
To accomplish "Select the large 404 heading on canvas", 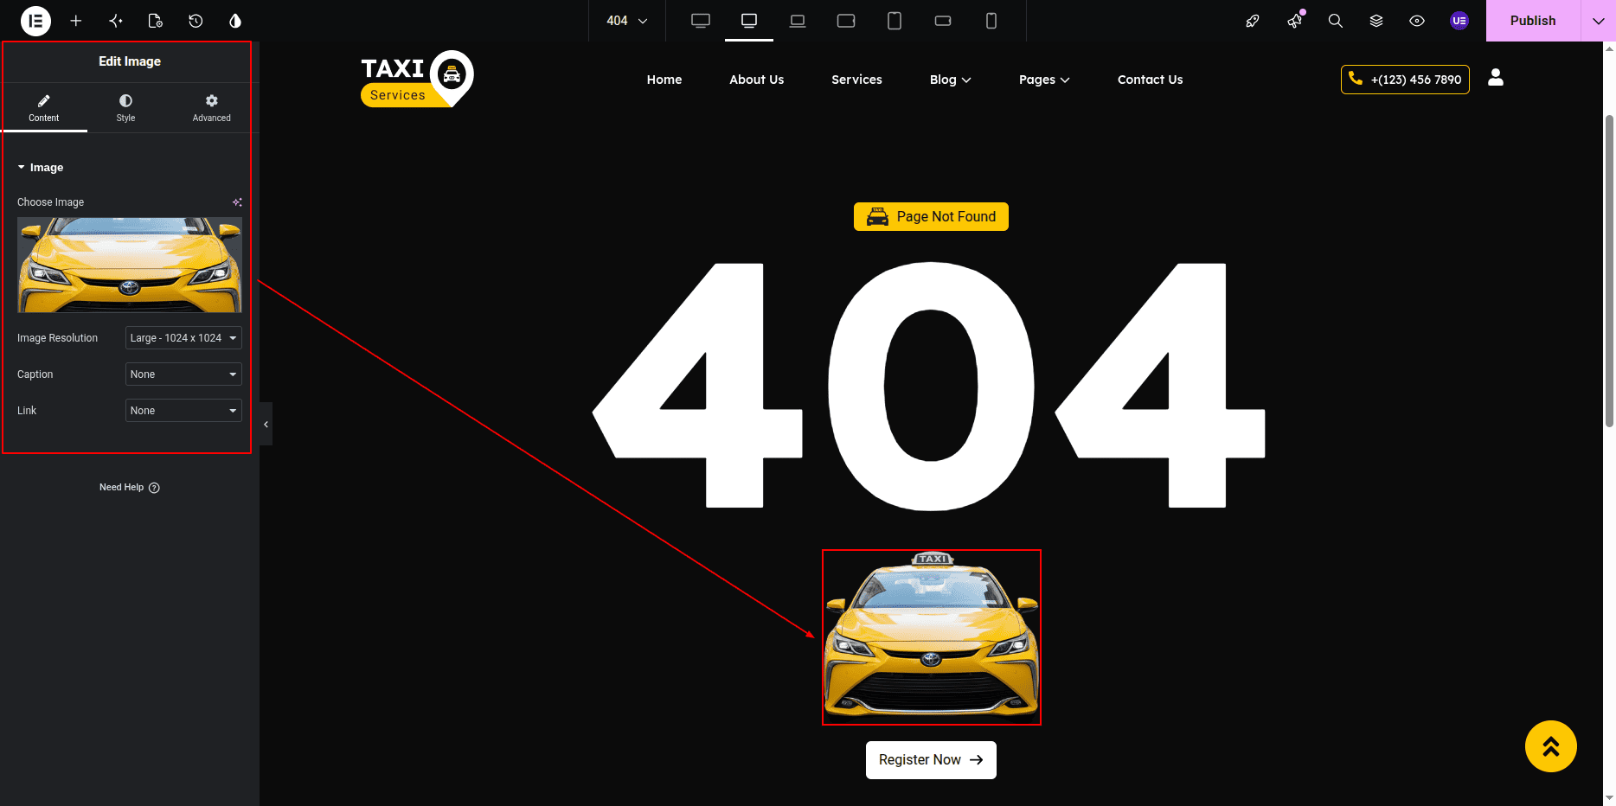I will pos(929,386).
